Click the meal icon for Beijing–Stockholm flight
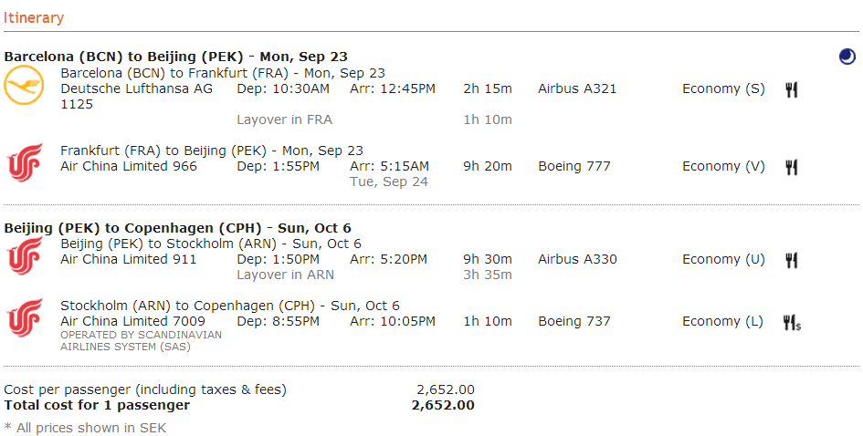 coord(792,260)
